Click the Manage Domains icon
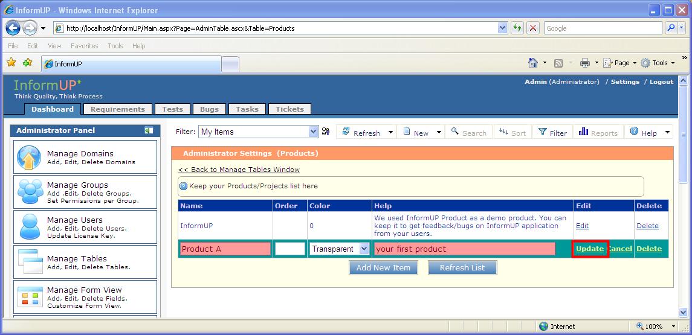Image resolution: width=692 pixels, height=335 pixels. 29,158
